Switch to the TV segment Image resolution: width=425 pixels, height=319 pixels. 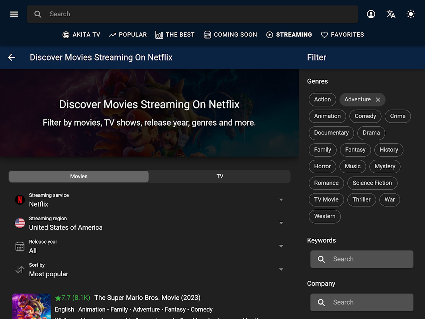point(220,176)
